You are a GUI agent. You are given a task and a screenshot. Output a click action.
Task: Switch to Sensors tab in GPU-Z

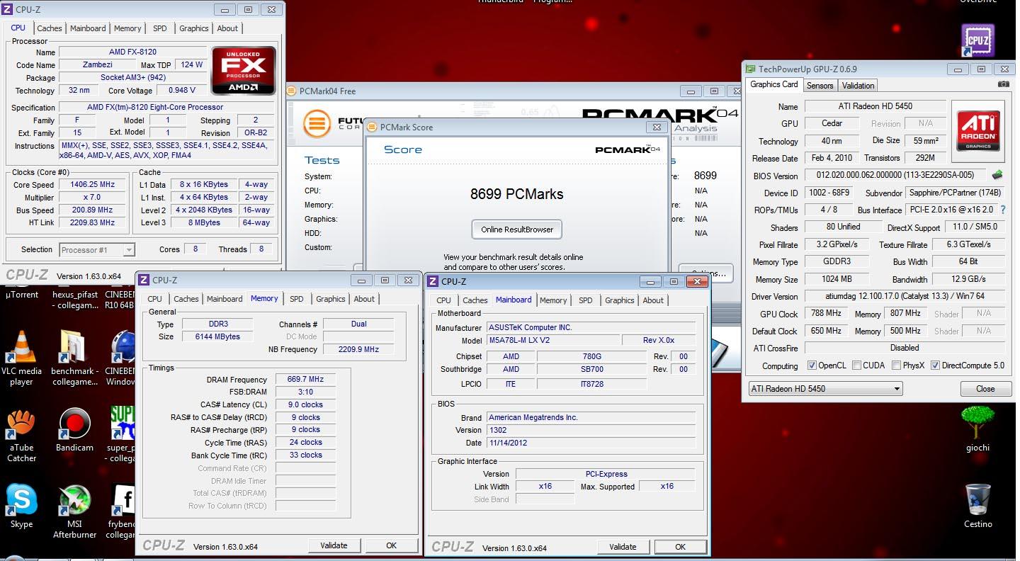click(820, 86)
